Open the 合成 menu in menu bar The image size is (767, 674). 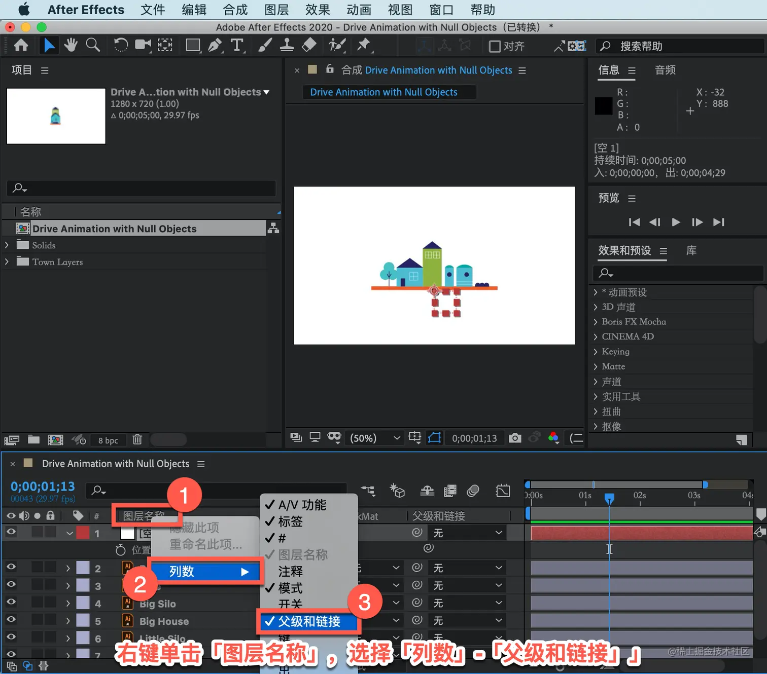[x=235, y=10]
